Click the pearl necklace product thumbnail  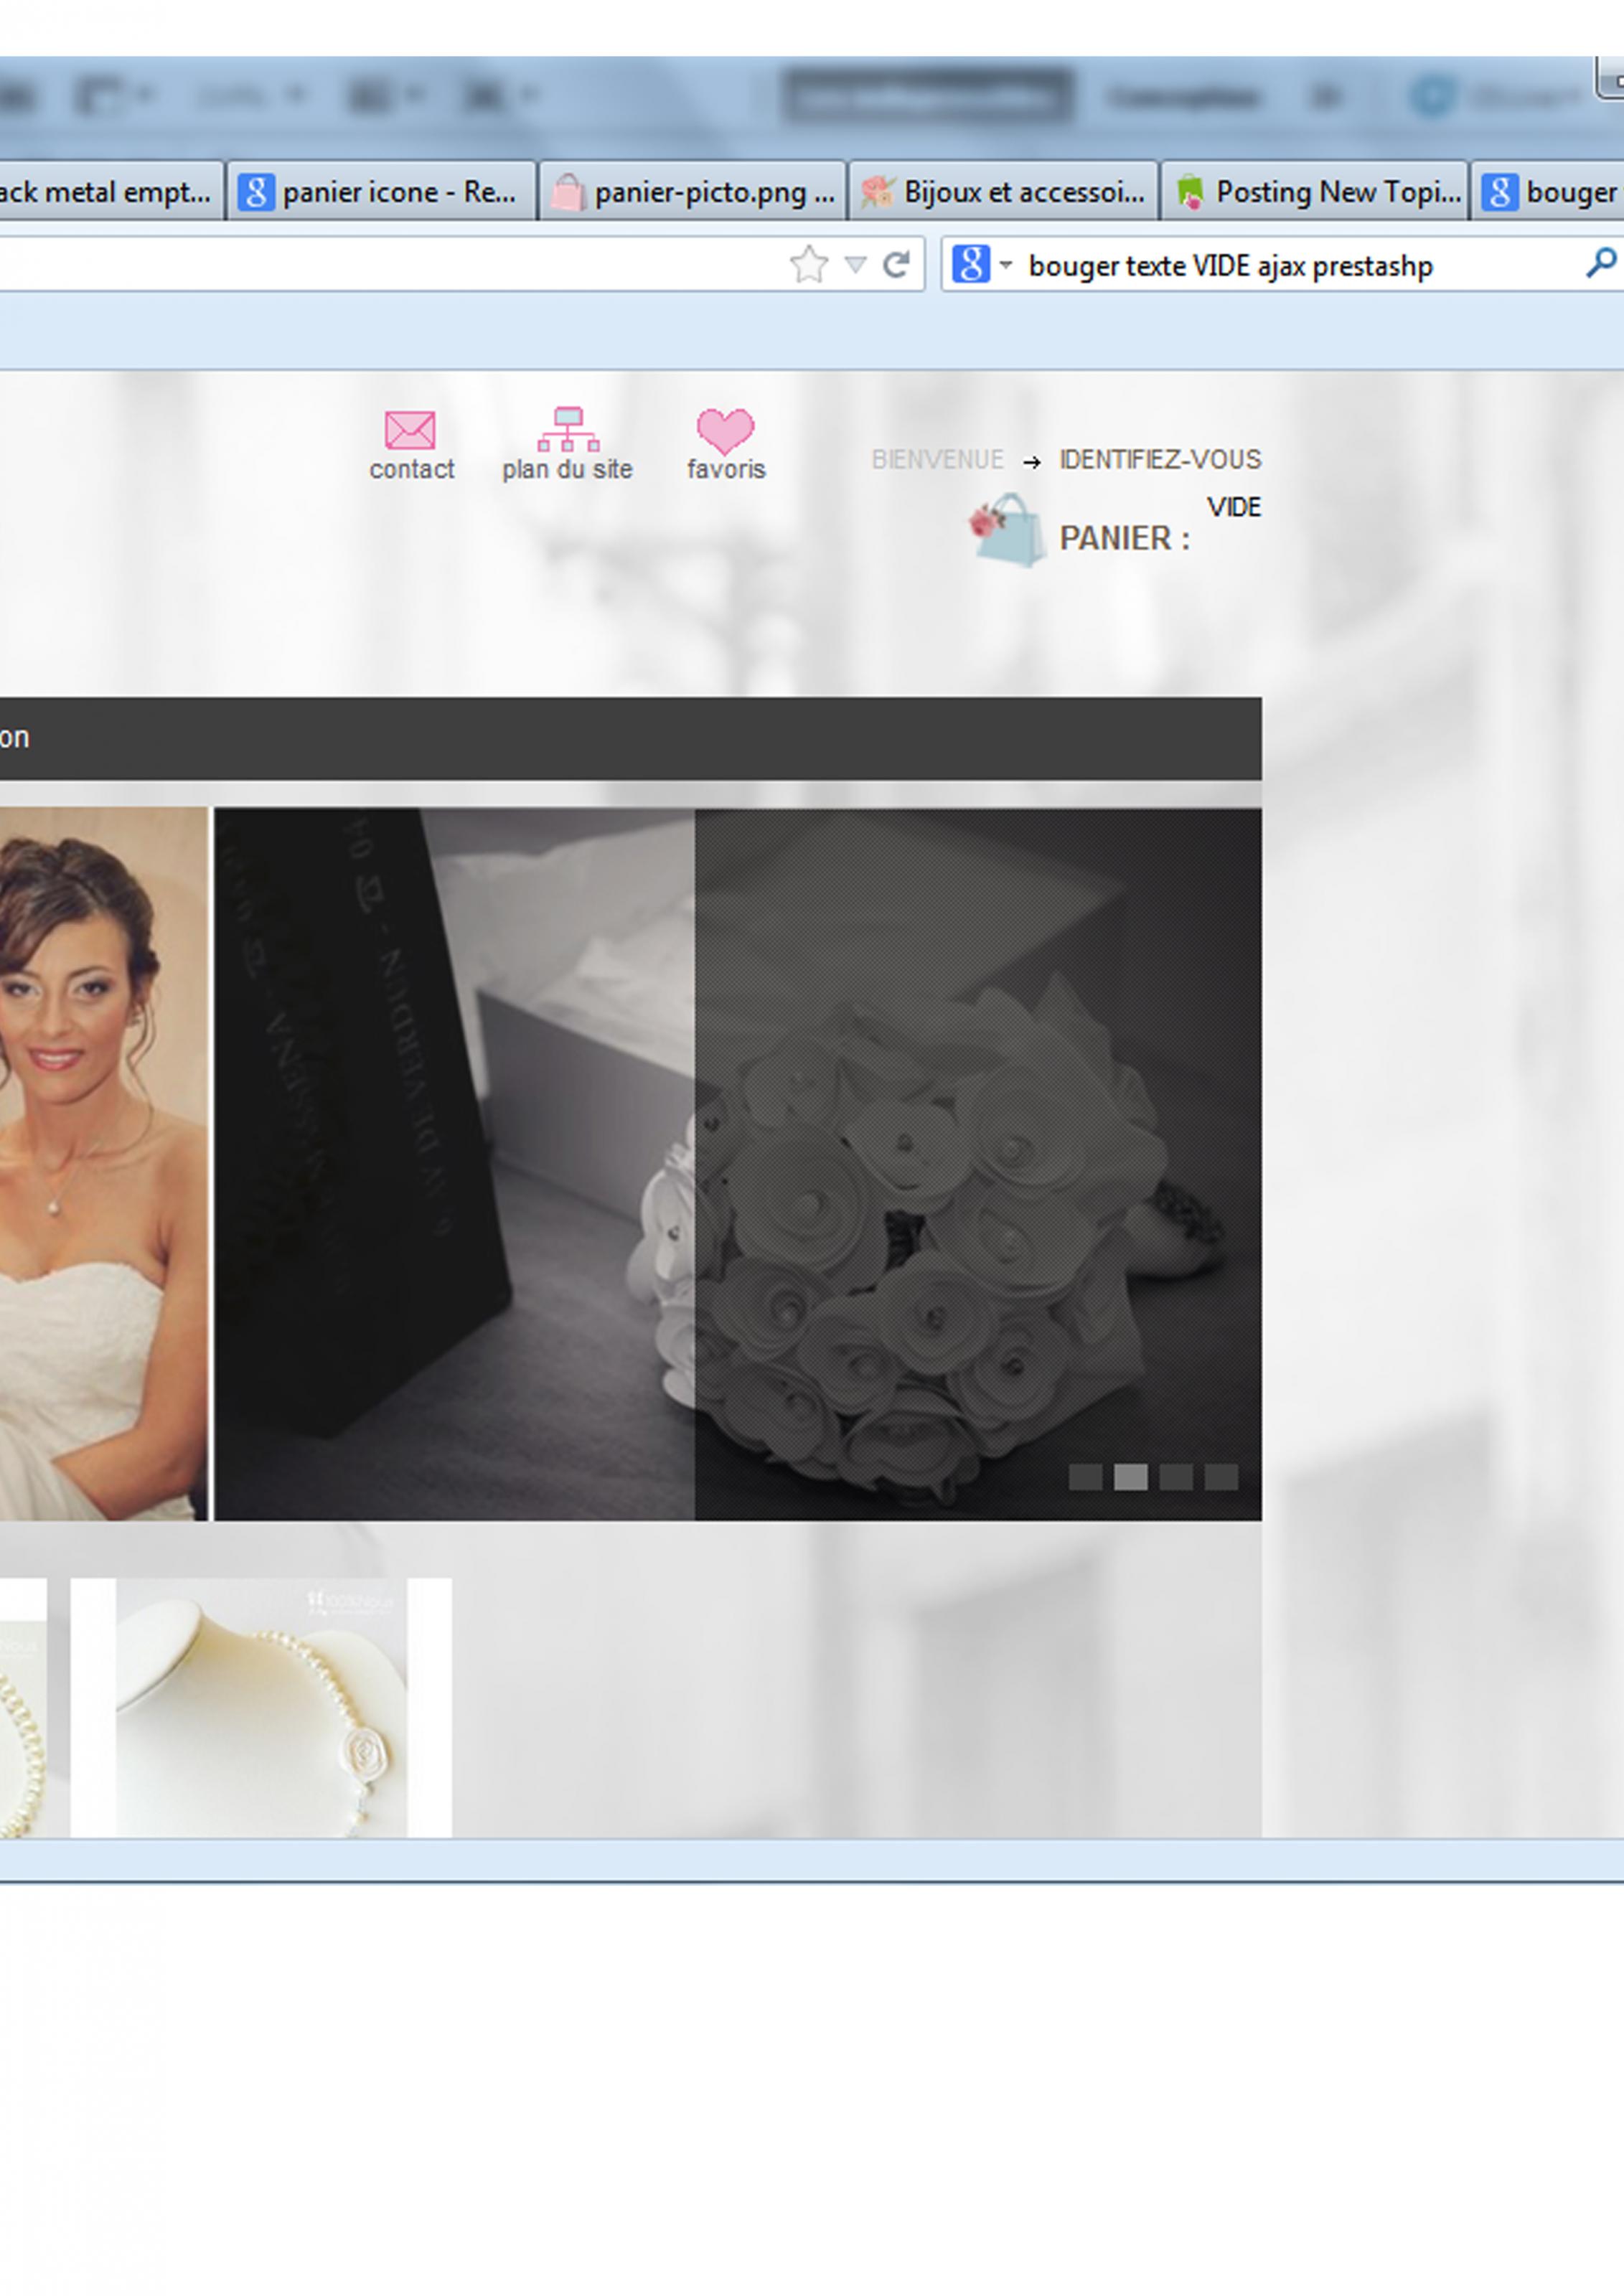261,1708
